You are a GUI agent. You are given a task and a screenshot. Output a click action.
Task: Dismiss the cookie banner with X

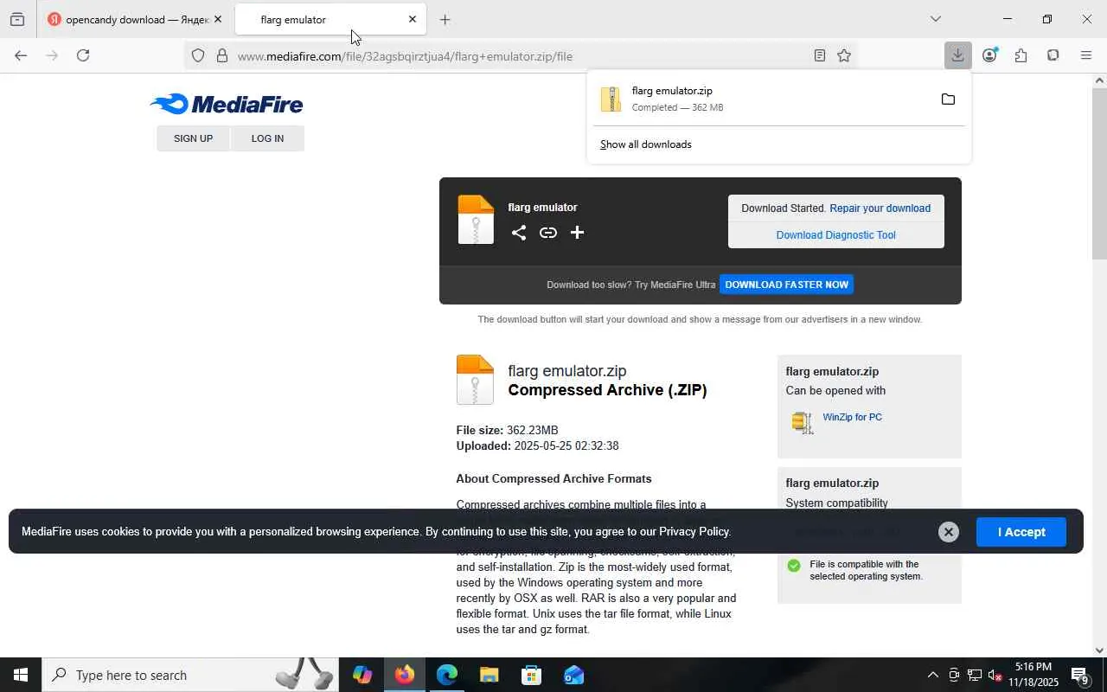[x=949, y=532]
